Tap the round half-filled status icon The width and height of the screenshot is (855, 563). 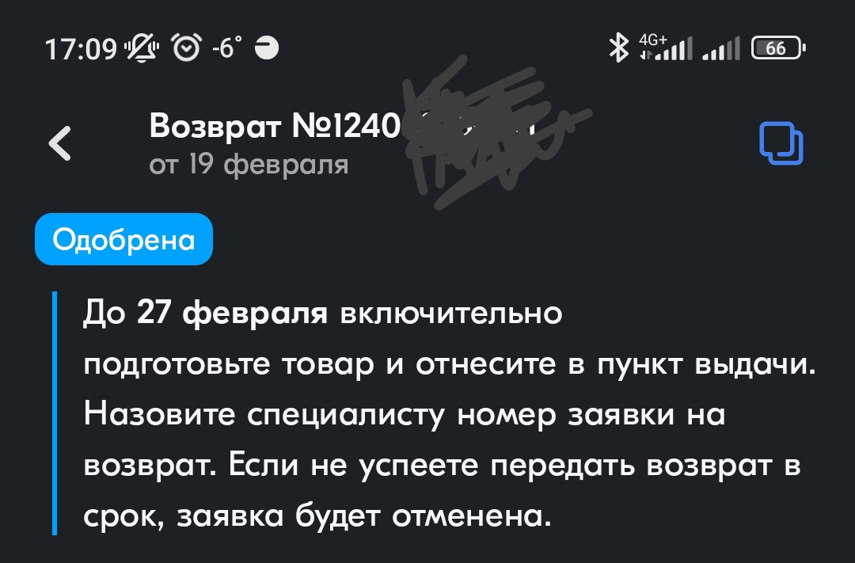[x=267, y=48]
